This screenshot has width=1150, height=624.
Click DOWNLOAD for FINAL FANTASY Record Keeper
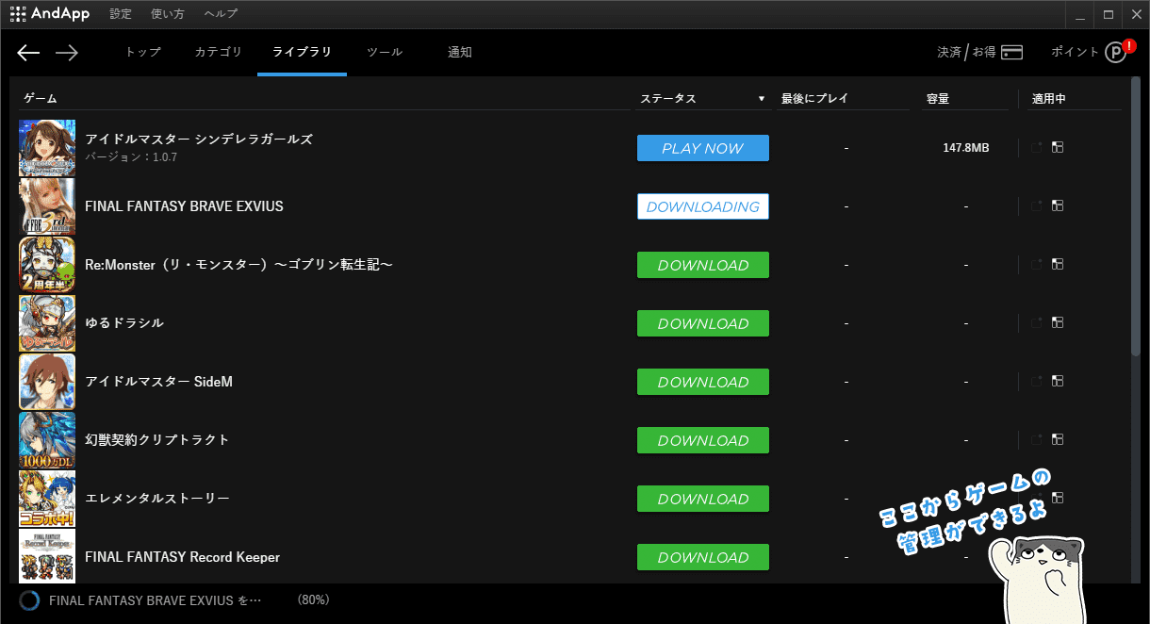703,558
